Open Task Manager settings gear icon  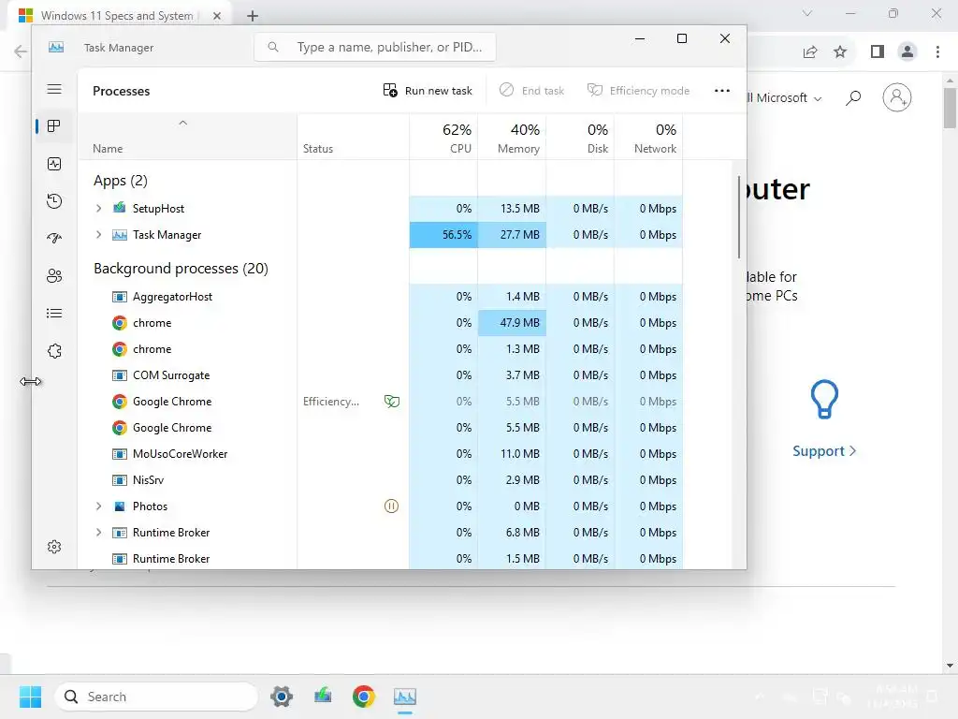point(54,547)
